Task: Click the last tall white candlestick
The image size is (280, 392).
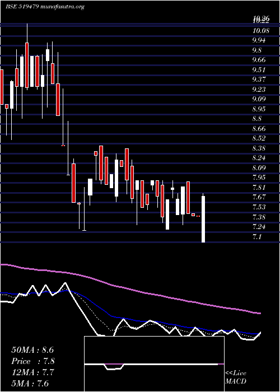Action: [x=203, y=219]
